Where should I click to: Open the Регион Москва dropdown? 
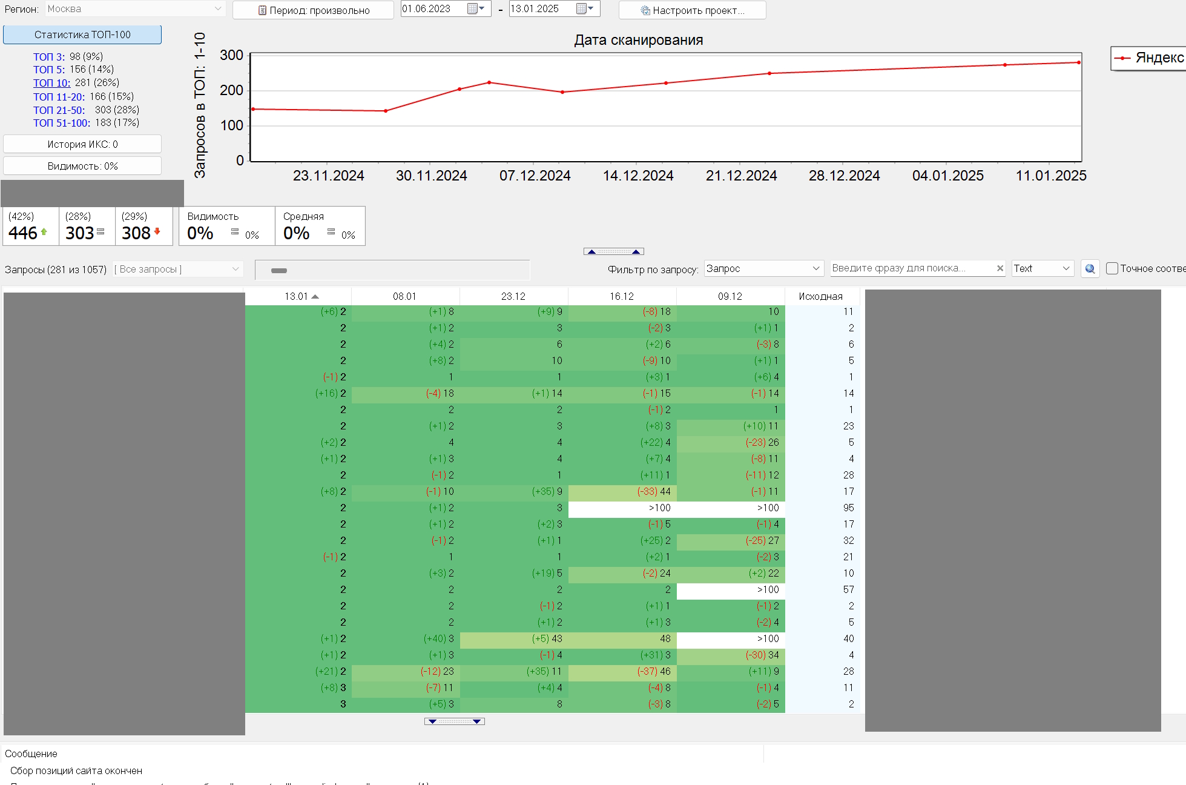pyautogui.click(x=135, y=9)
